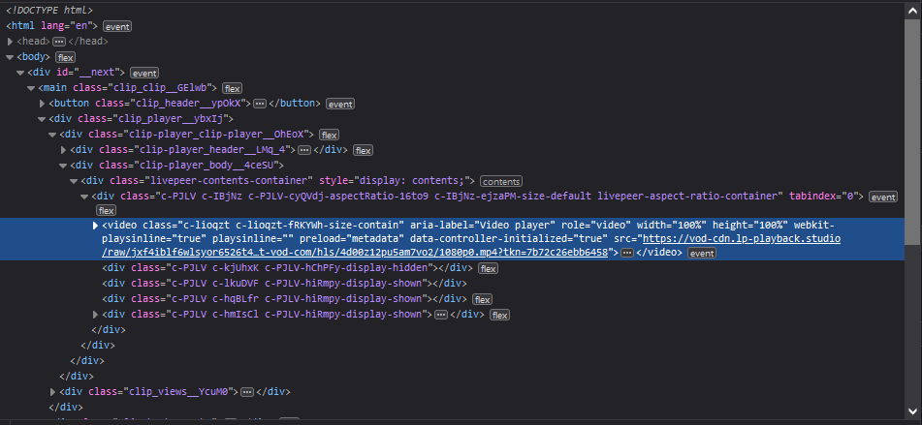Open ellipsis badge of clip-player_header div

[304, 150]
